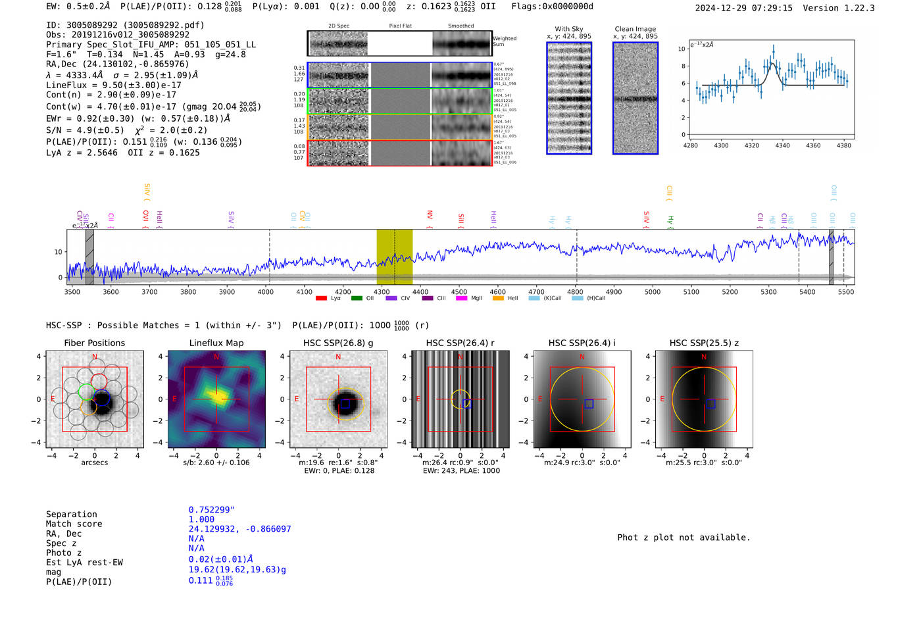Click 'Phot z plot not available.' text
This screenshot has height=627, width=921.
tap(684, 538)
